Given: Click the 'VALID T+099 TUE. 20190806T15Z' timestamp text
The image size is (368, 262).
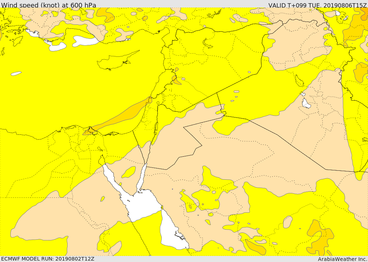Looking at the screenshot, I should pos(318,5).
